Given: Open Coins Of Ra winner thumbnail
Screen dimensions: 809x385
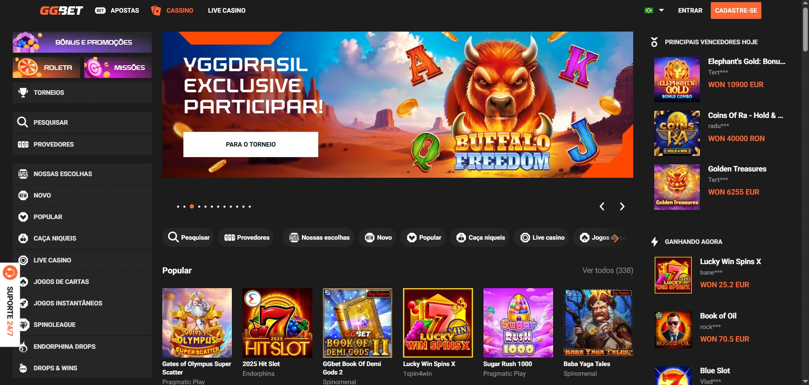Looking at the screenshot, I should [677, 133].
